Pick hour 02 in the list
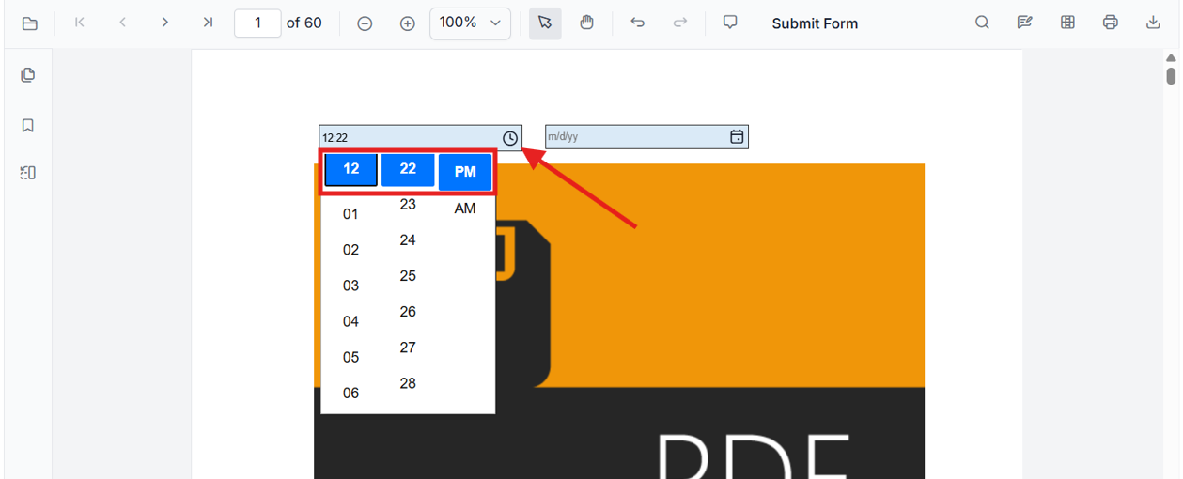This screenshot has width=1183, height=479. [350, 250]
